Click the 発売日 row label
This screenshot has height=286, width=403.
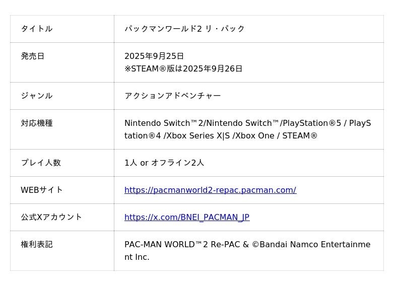click(x=33, y=56)
